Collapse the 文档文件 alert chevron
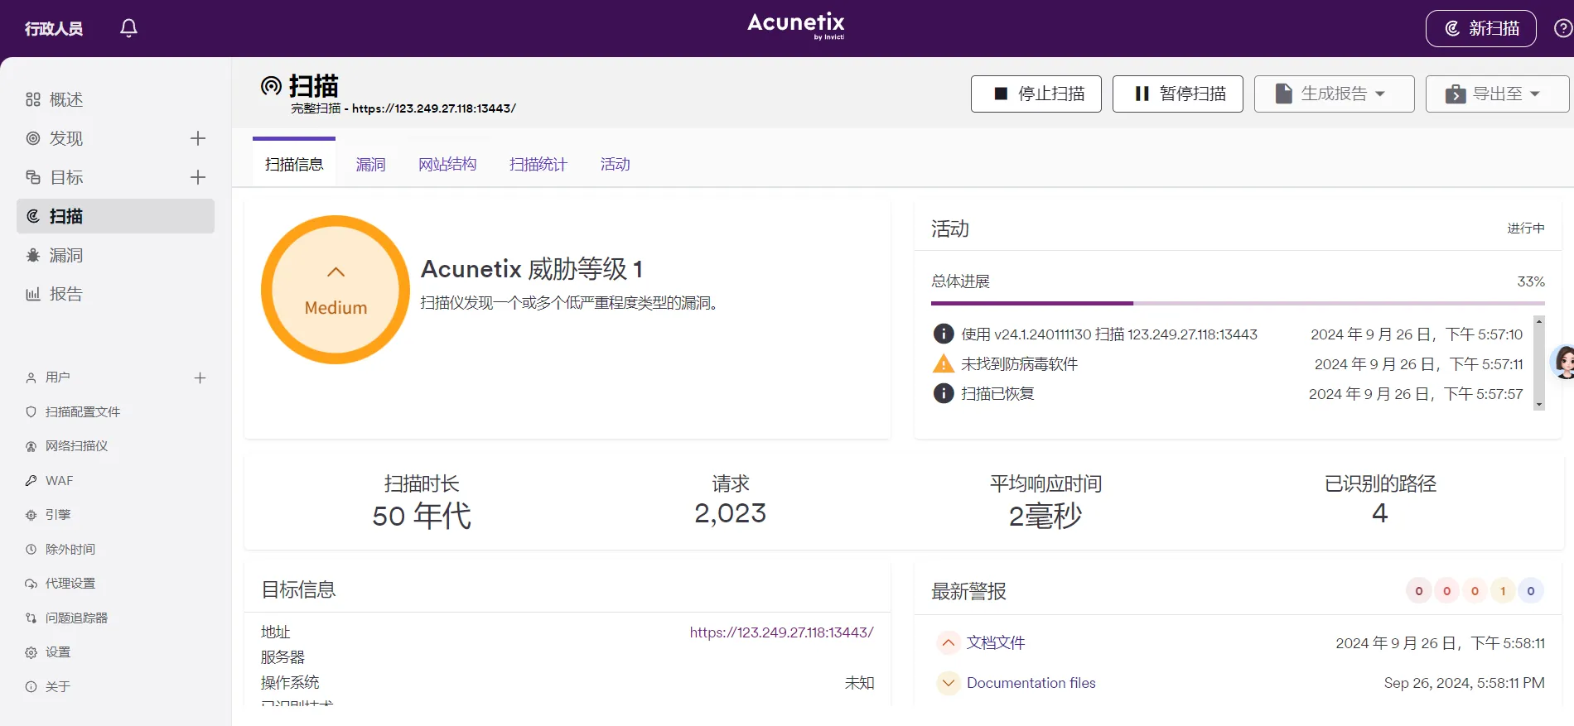 tap(949, 642)
